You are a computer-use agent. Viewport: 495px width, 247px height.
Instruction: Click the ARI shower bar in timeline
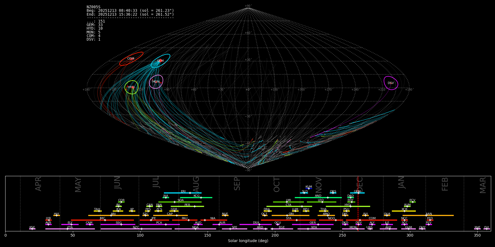[x=114, y=215]
